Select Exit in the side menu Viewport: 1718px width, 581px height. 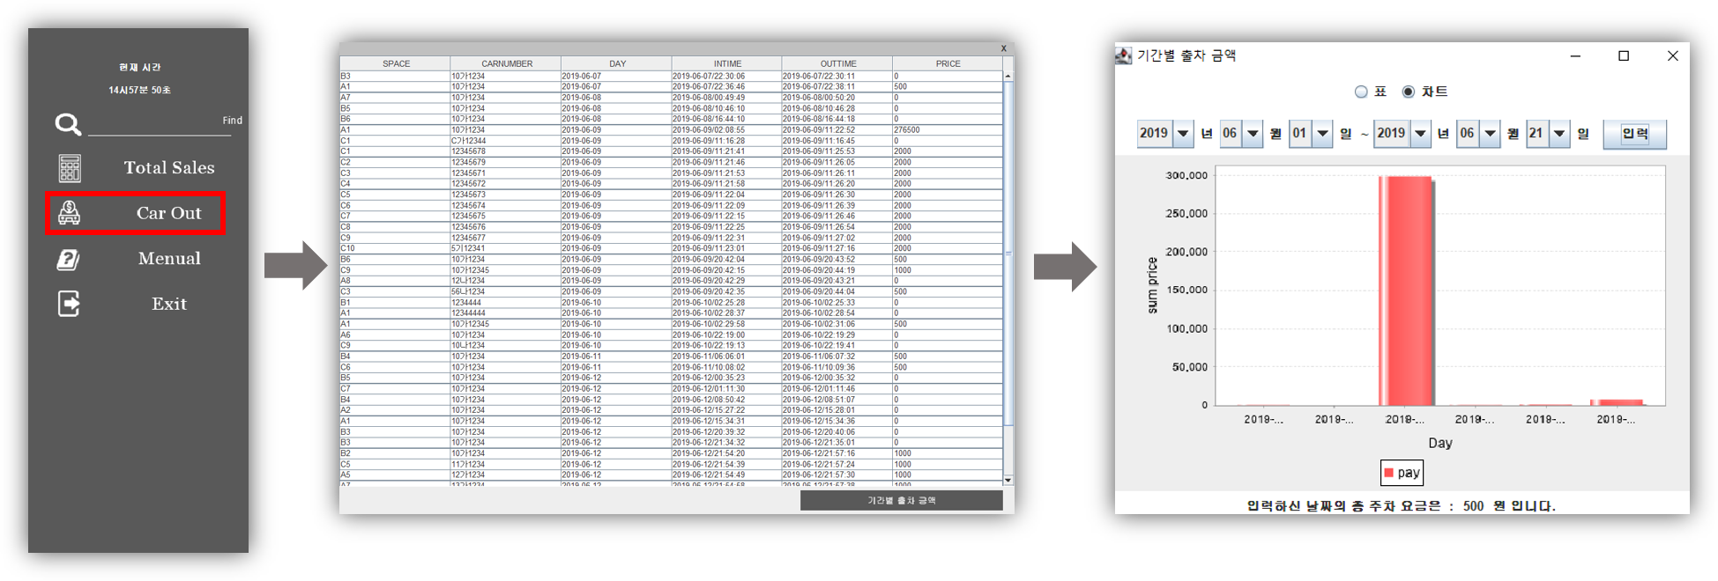pyautogui.click(x=169, y=304)
